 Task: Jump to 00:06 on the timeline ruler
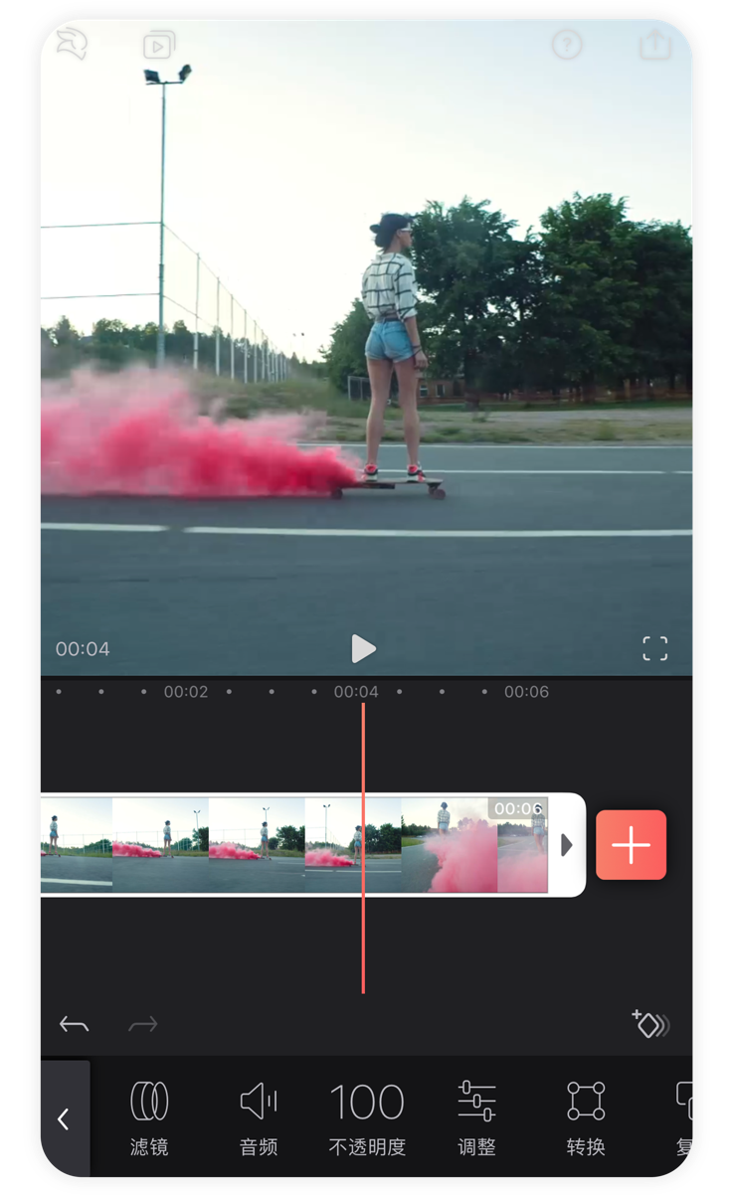point(526,692)
